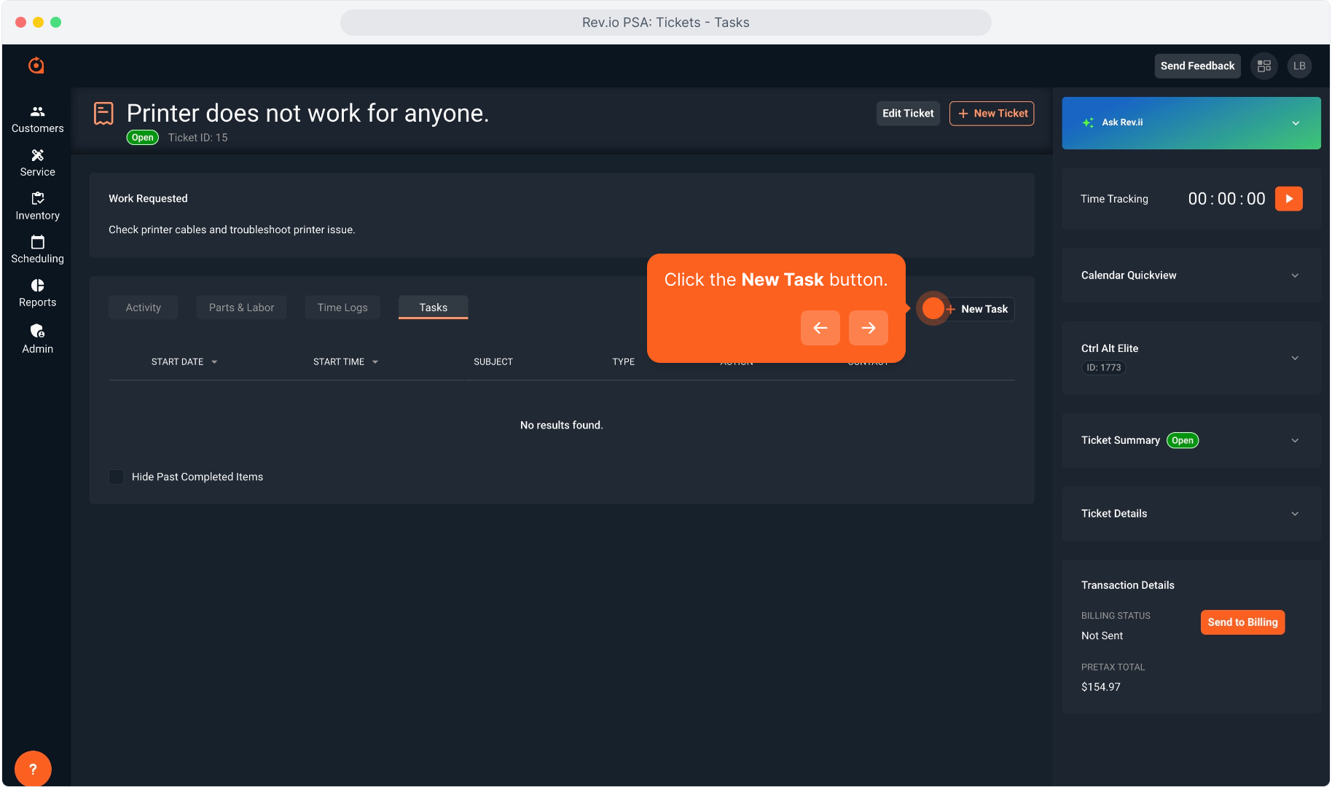1332x787 pixels.
Task: Click the Send to Billing button
Action: tap(1242, 622)
